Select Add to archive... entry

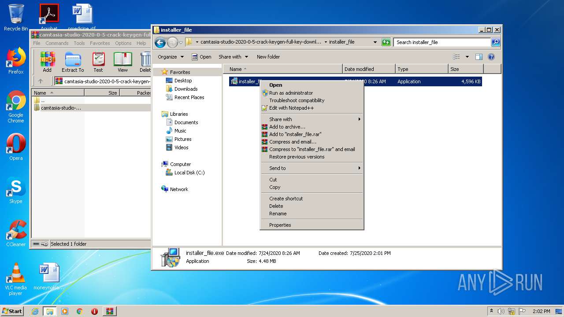[x=312, y=127]
